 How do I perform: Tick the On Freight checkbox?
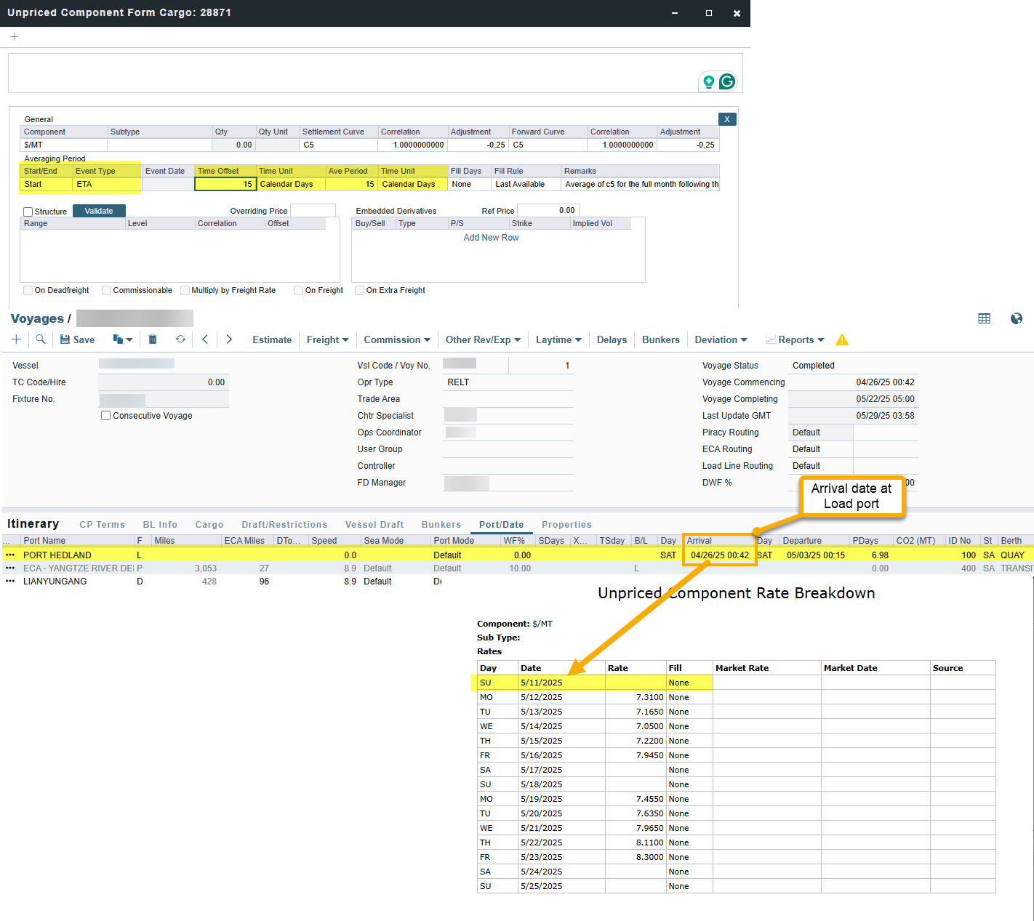tap(299, 290)
